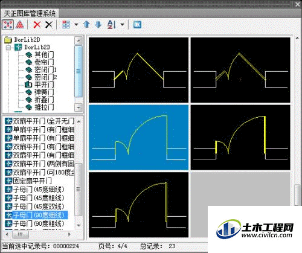Screen dimensions: 302x253
Task: Open the dropdown arrow beside sort icon
Action: tap(122, 25)
